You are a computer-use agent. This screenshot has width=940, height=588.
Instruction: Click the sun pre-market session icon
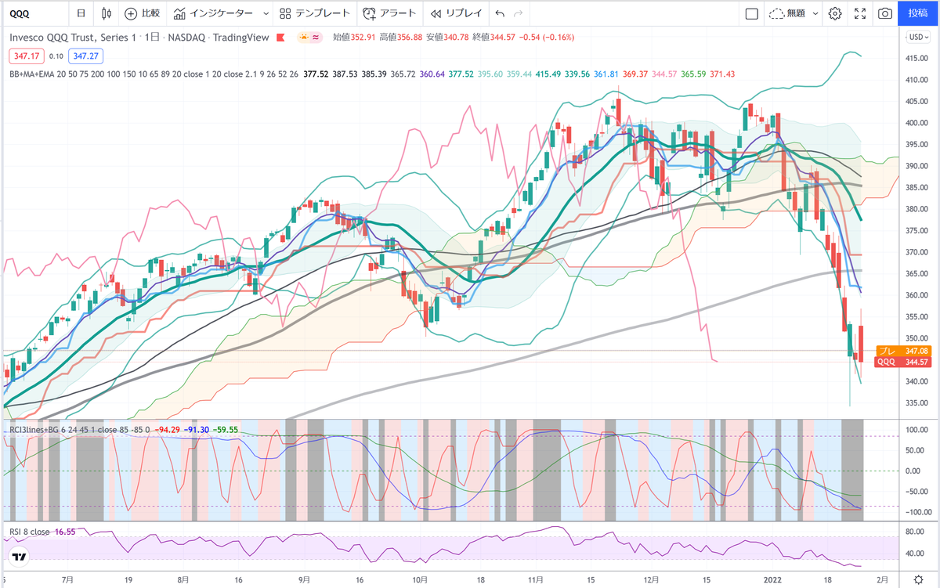[304, 37]
